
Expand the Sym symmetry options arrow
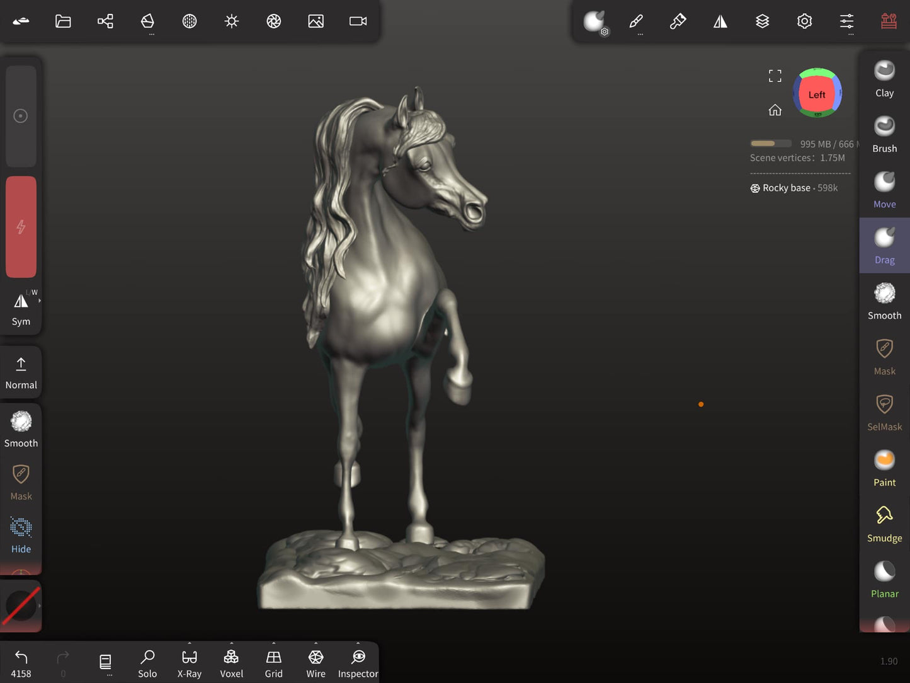coord(40,301)
